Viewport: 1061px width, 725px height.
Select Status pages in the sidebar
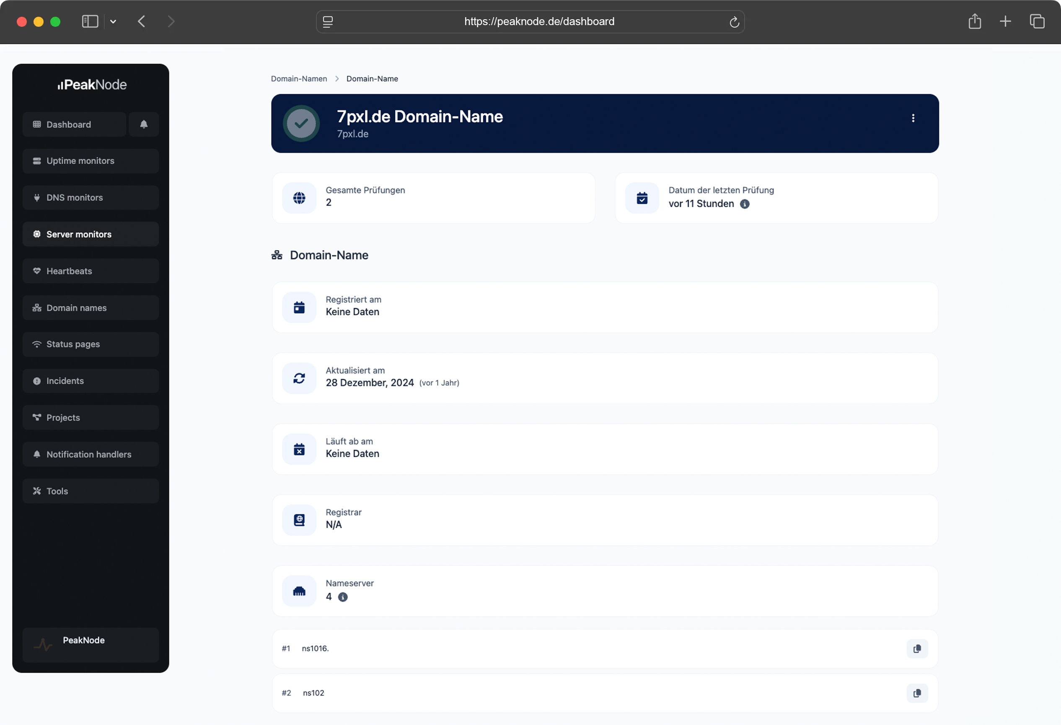91,344
